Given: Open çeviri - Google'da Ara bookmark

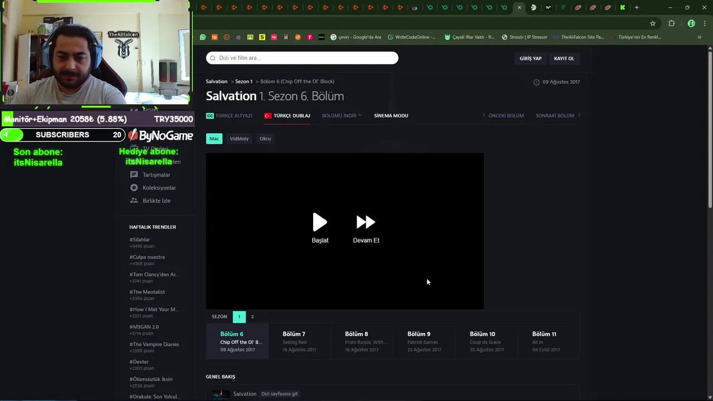Looking at the screenshot, I should (x=356, y=37).
